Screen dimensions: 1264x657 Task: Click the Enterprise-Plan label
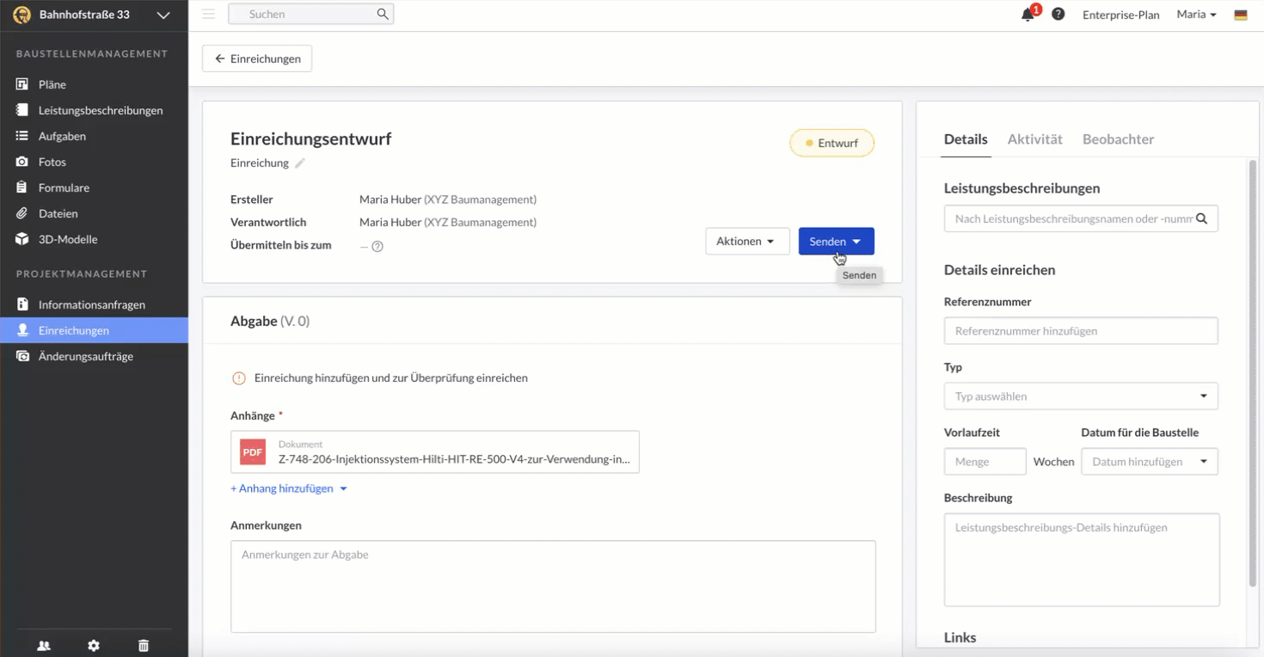point(1120,15)
